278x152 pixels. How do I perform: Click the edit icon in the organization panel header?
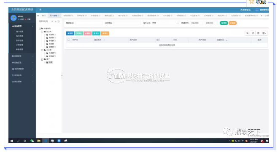(52, 21)
